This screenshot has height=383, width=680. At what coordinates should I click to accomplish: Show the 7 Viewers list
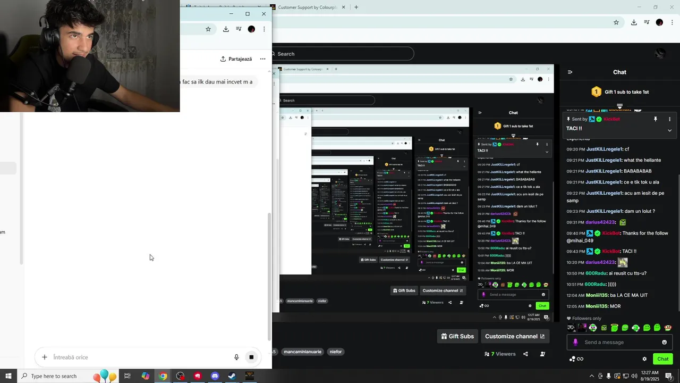(x=500, y=354)
